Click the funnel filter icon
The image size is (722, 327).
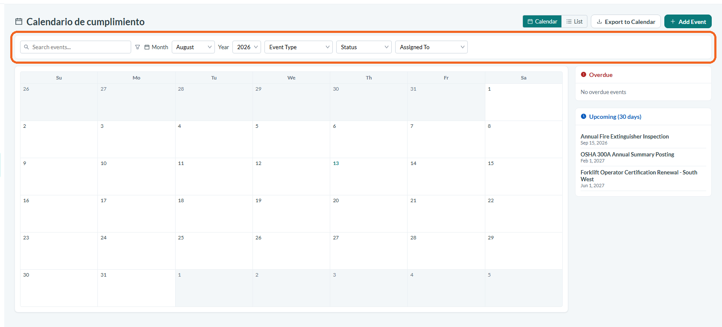click(x=138, y=47)
